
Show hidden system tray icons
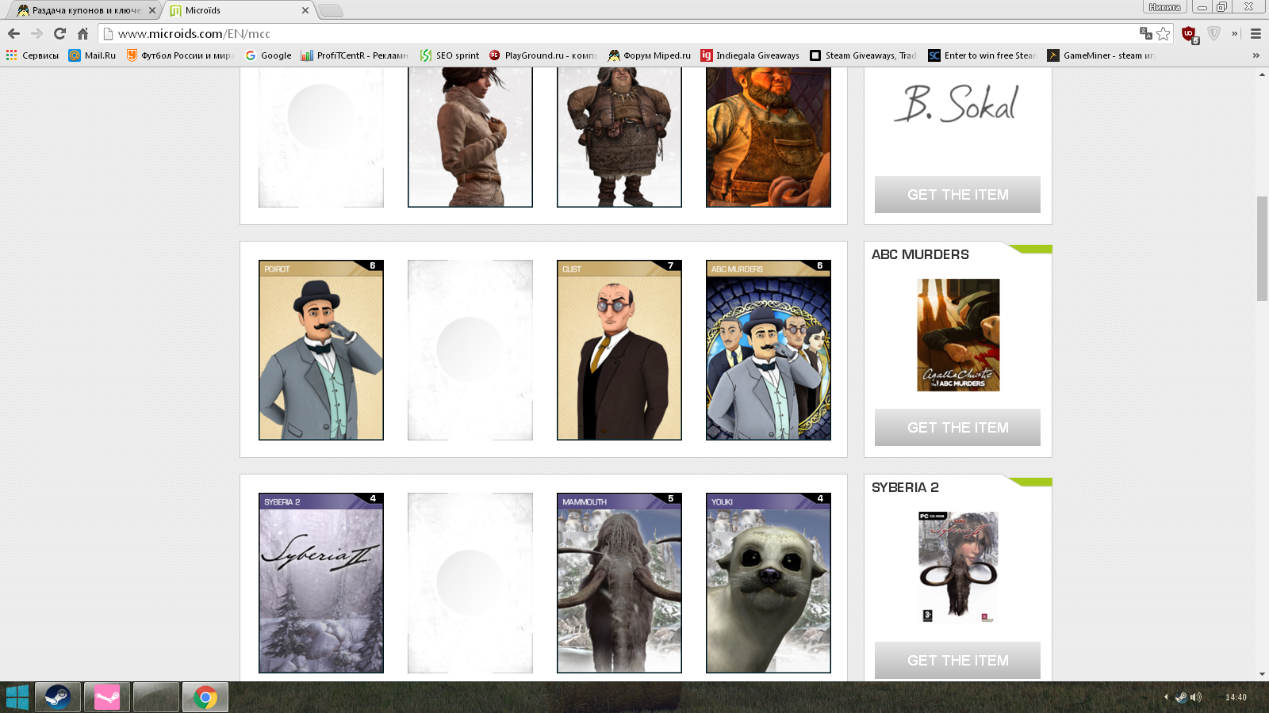[x=1166, y=697]
